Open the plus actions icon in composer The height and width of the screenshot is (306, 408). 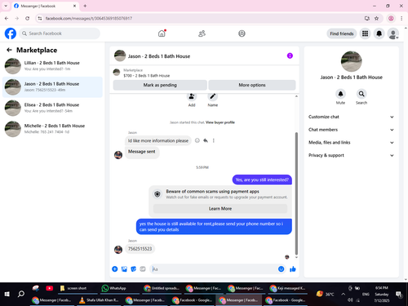click(115, 269)
